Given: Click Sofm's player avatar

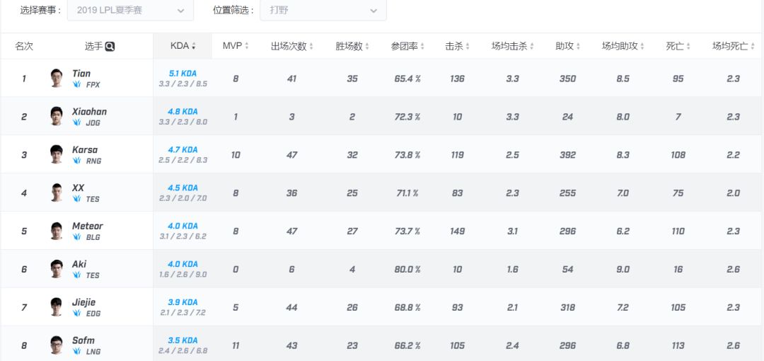Looking at the screenshot, I should pyautogui.click(x=57, y=345).
